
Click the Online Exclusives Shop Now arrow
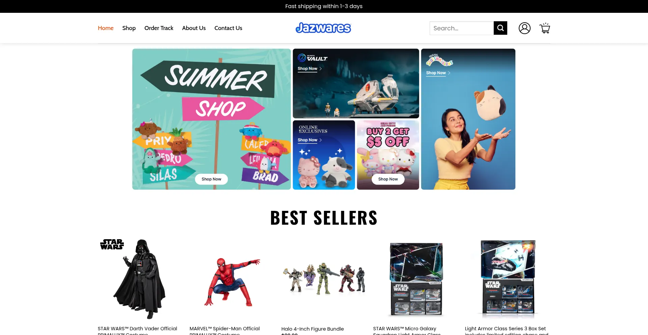[320, 140]
